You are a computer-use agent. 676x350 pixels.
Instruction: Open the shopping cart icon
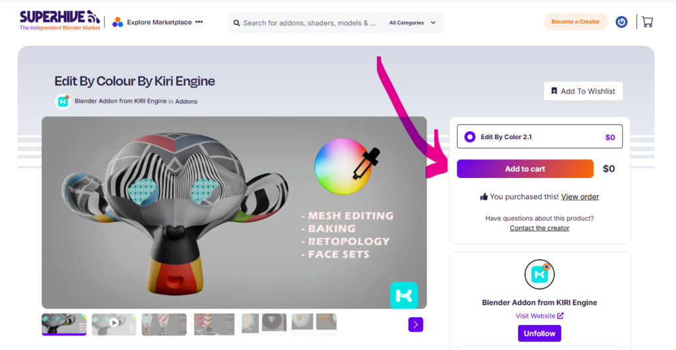[647, 22]
